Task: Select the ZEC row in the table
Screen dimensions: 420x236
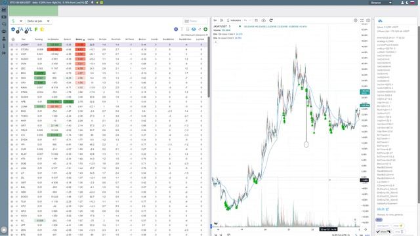Action: tap(108, 68)
